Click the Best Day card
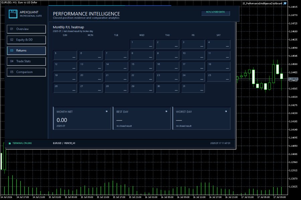The width and height of the screenshot is (301, 200). pos(142,118)
